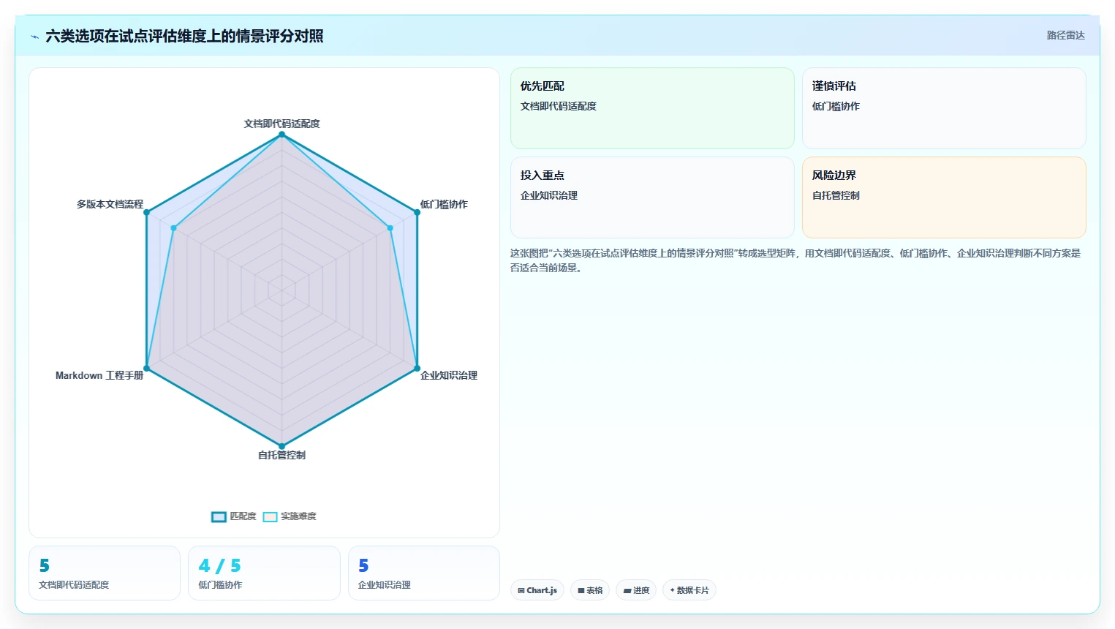Open the 优先匹配 card
The width and height of the screenshot is (1115, 629).
(652, 108)
